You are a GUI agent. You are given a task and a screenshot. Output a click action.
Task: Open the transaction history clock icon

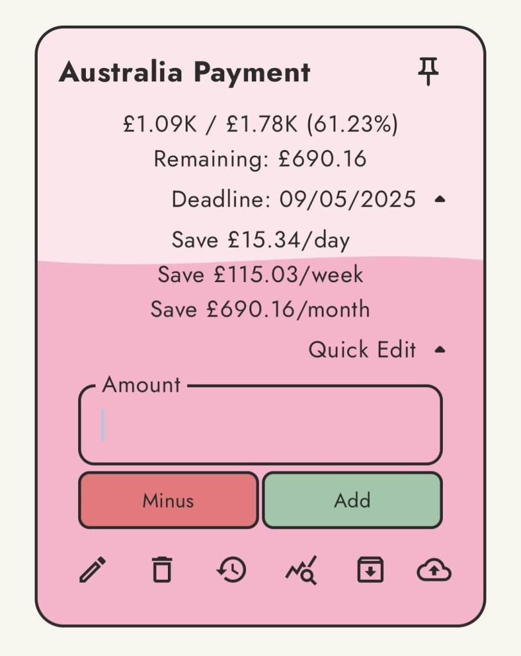click(x=231, y=569)
